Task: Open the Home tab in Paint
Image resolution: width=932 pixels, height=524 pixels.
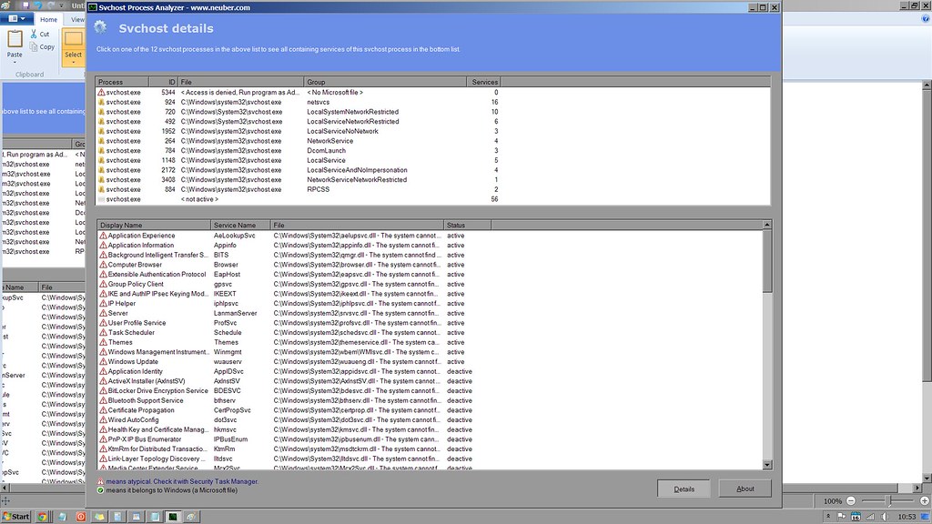Action: (49, 19)
